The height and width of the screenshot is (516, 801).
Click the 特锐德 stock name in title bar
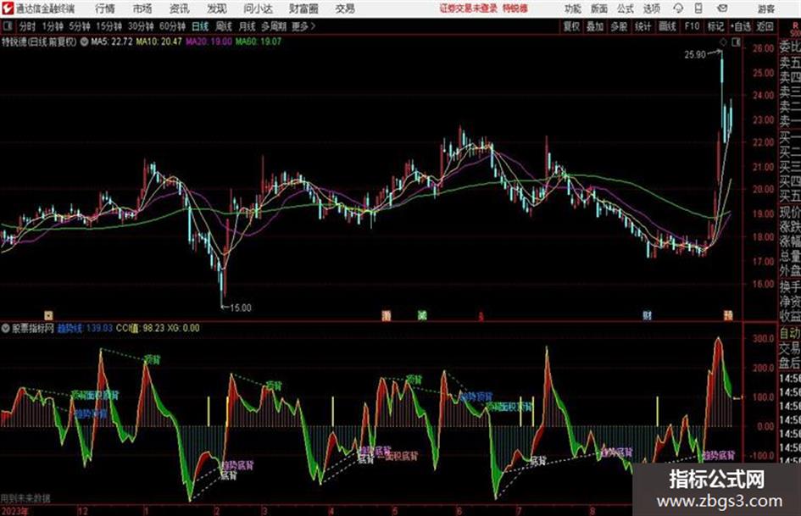coord(515,8)
